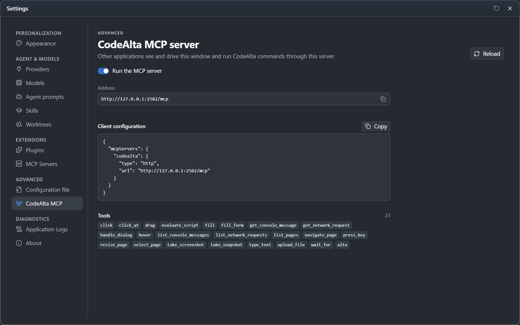520x325 pixels.
Task: Click the handle_dialog tool tag
Action: point(116,235)
